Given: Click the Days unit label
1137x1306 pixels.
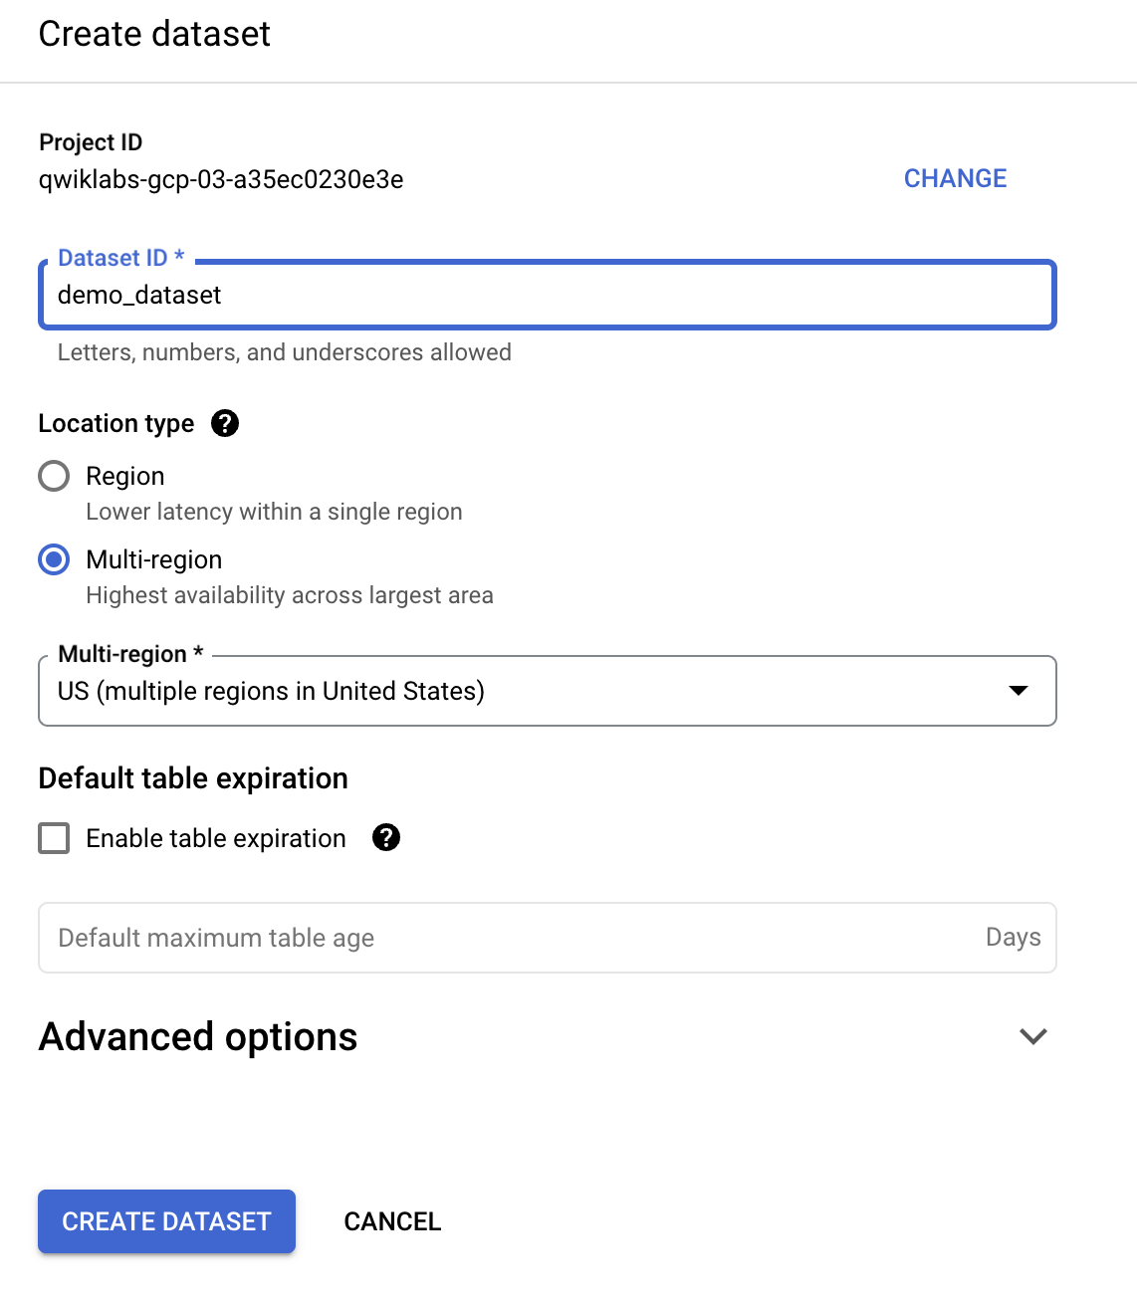Looking at the screenshot, I should tap(1013, 937).
